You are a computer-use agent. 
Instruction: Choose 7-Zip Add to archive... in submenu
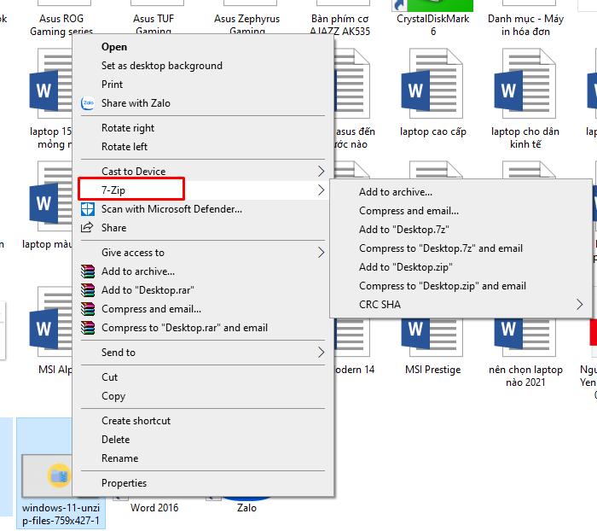[x=461, y=192]
